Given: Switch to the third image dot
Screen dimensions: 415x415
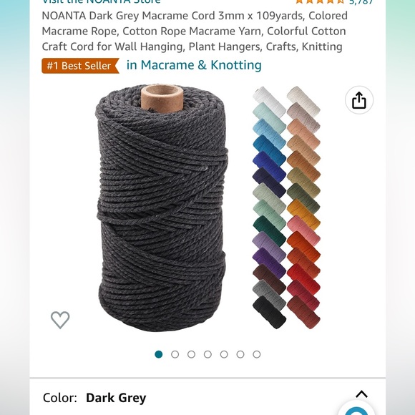Looking at the screenshot, I should pyautogui.click(x=191, y=354).
